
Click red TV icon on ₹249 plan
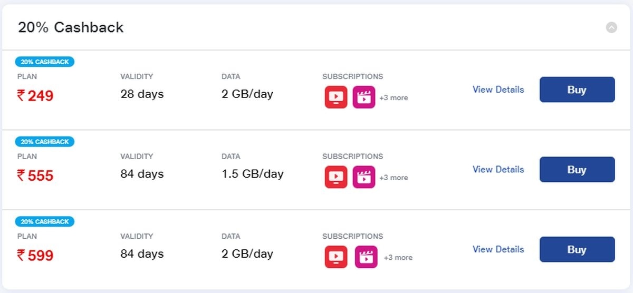click(x=336, y=97)
